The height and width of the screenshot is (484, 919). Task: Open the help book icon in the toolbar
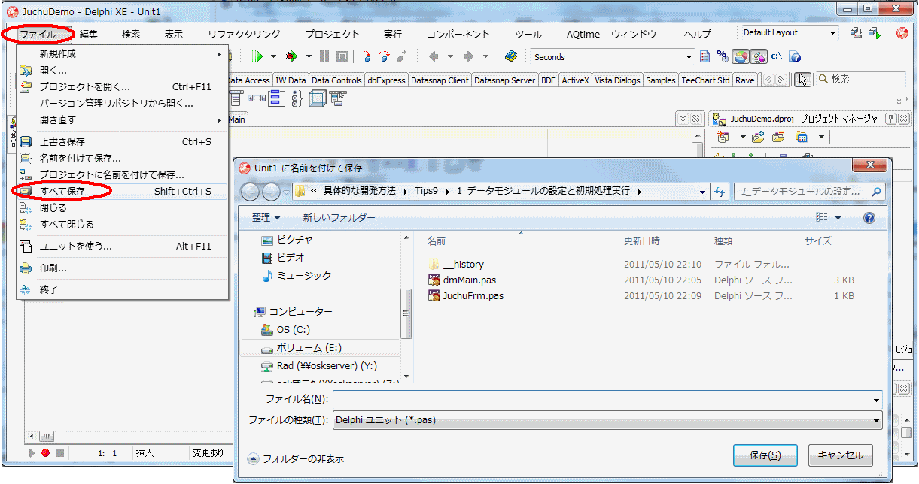(x=511, y=56)
